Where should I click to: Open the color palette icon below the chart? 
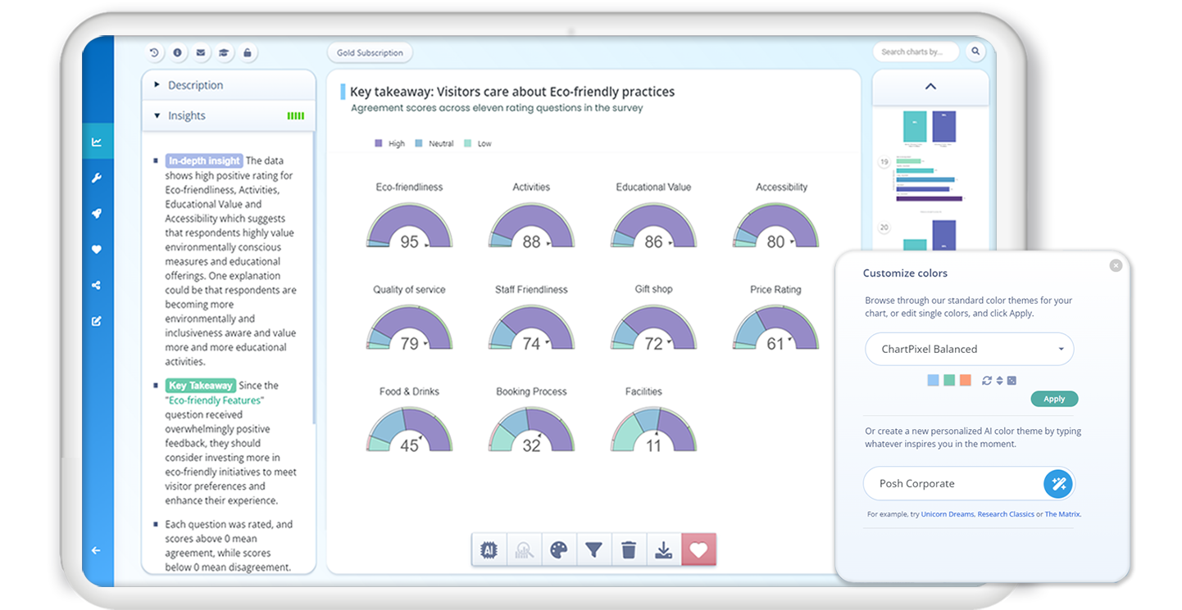tap(559, 549)
